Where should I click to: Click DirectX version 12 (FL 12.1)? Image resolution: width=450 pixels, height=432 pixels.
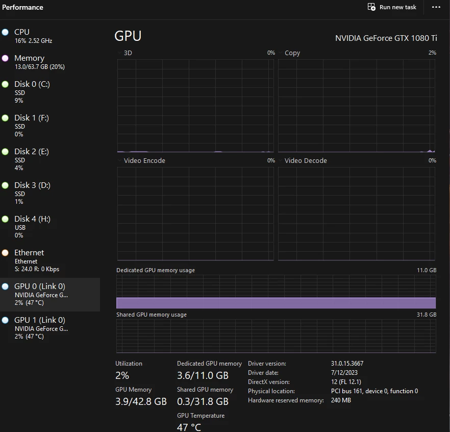[x=346, y=382]
